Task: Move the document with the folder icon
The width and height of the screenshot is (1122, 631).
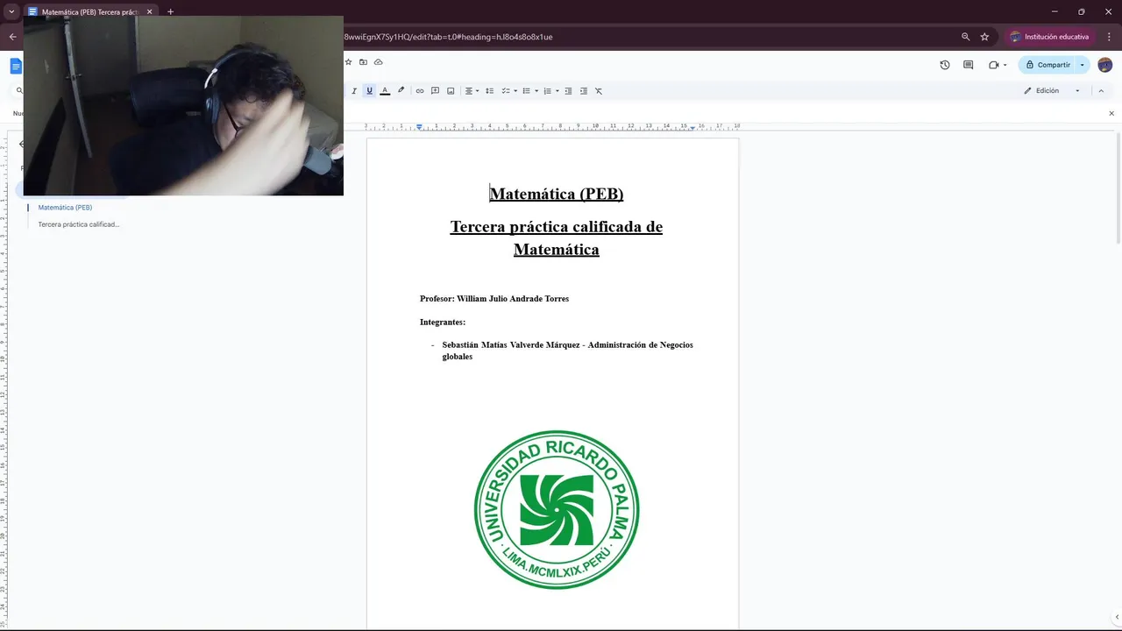Action: pyautogui.click(x=363, y=62)
